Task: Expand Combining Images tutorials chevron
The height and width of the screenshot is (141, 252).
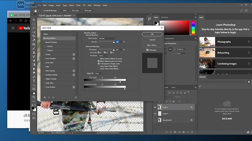Action: [x=249, y=64]
